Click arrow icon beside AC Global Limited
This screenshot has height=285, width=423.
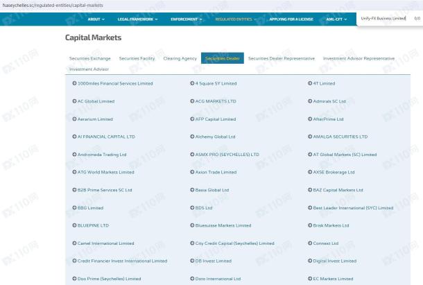(x=74, y=101)
